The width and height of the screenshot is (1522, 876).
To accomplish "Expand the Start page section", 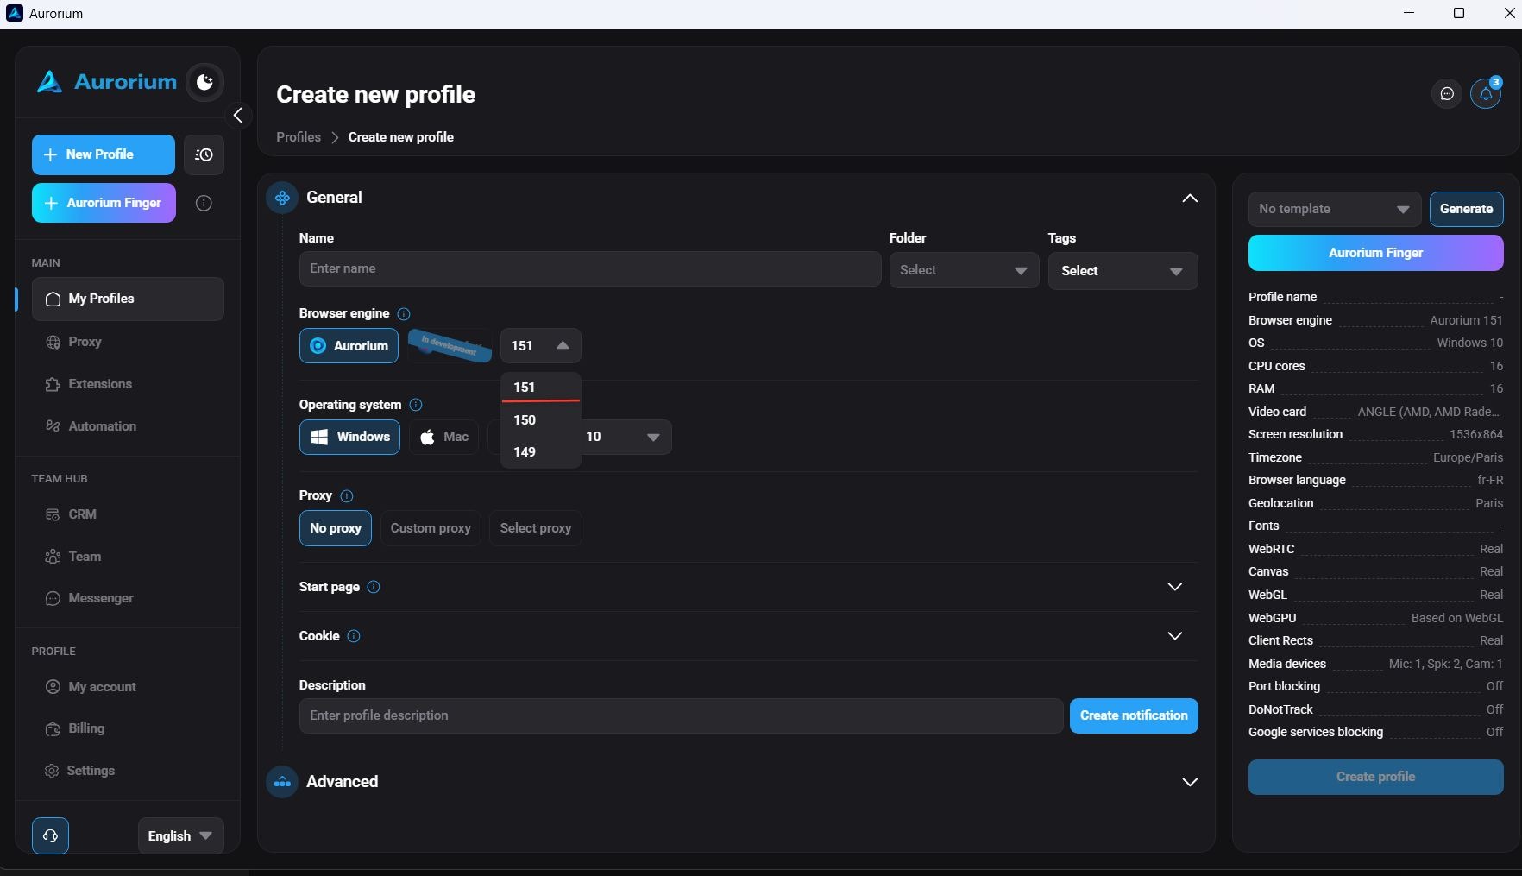I will coord(1174,587).
